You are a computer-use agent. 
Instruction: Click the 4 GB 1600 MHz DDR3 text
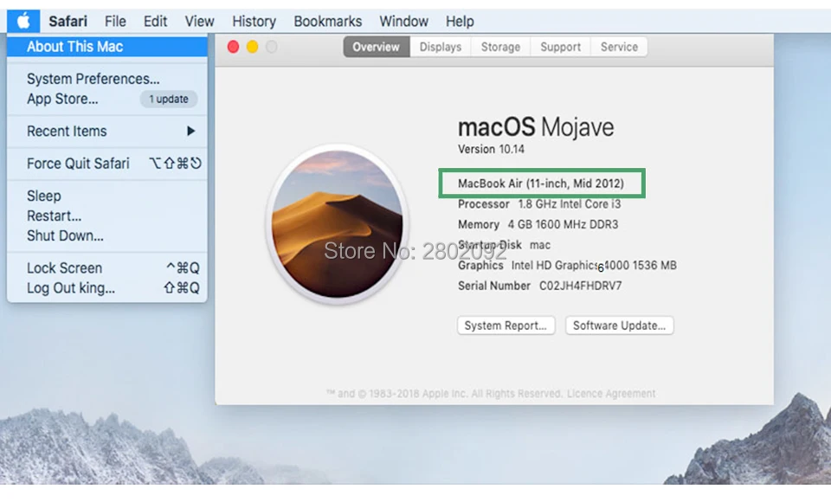(563, 224)
